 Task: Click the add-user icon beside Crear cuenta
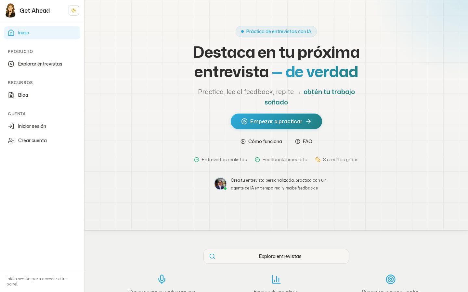[x=11, y=140]
